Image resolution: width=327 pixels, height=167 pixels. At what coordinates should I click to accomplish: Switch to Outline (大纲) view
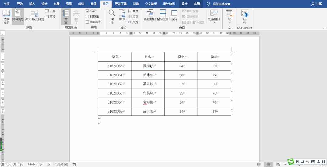point(50,11)
